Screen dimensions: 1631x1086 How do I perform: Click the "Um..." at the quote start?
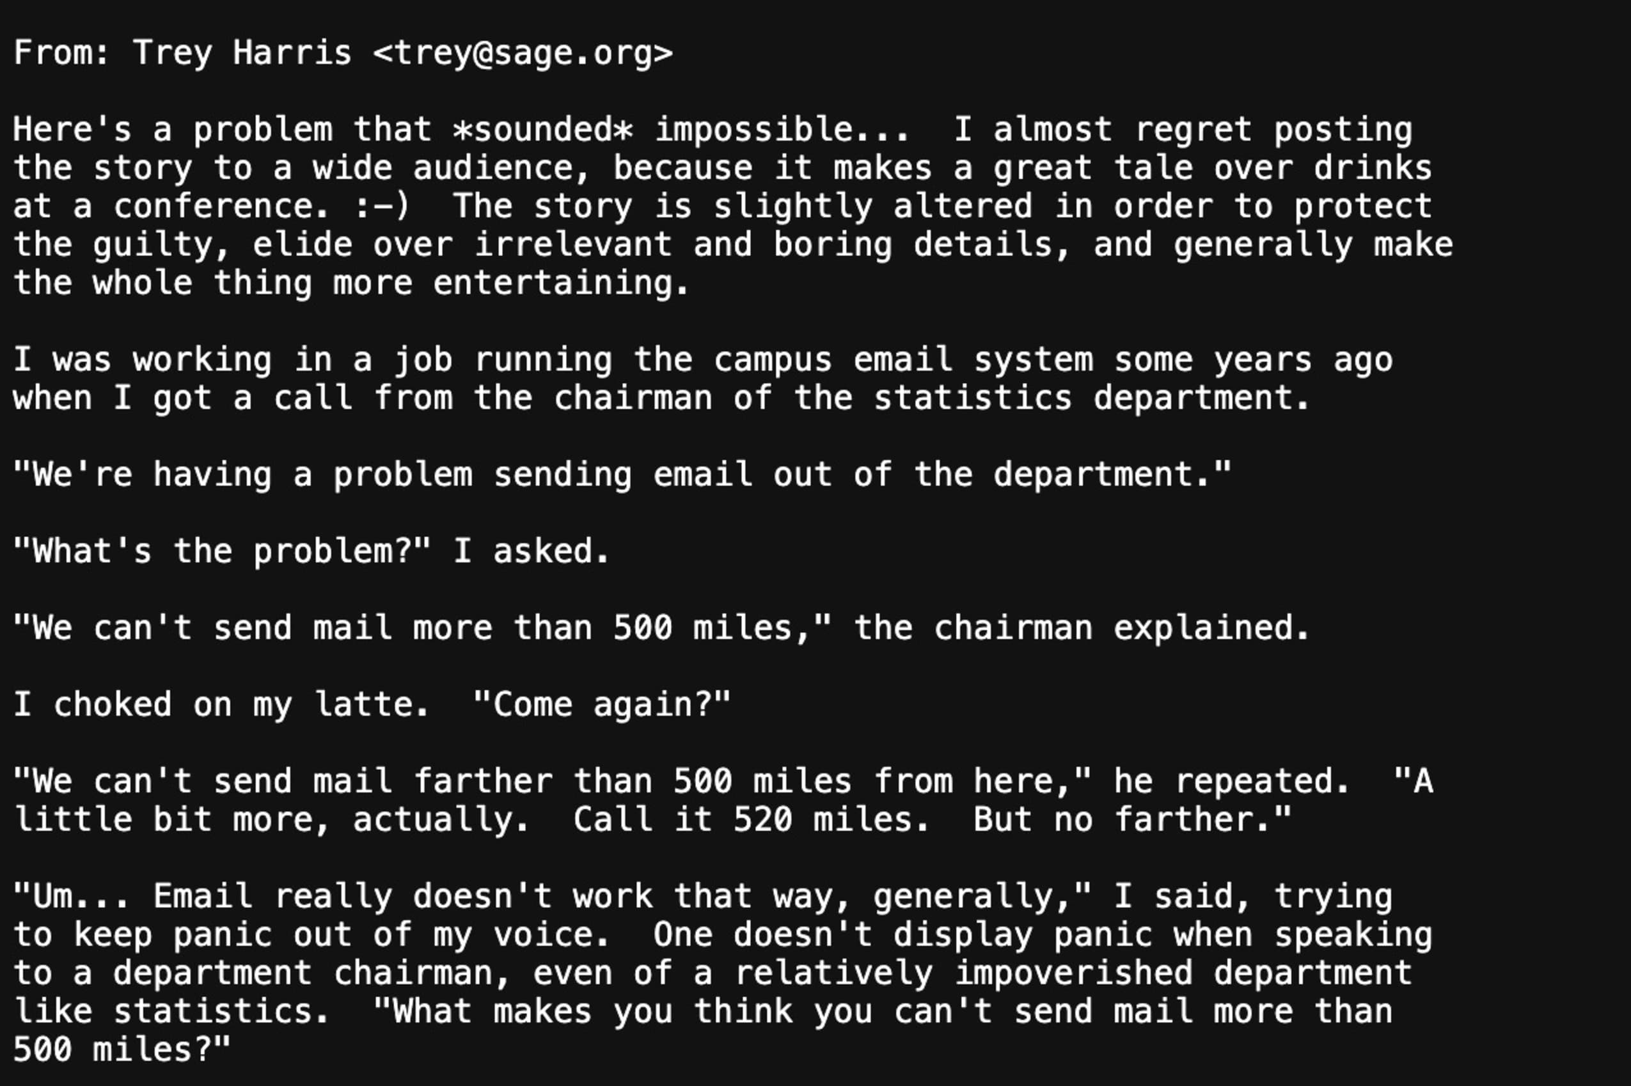point(72,897)
